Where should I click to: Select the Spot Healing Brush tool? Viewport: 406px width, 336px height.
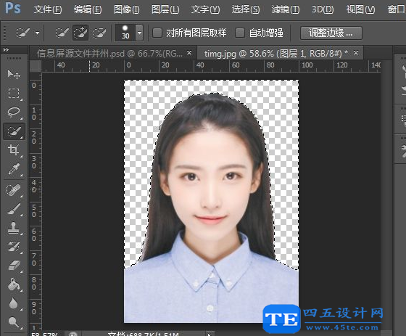(x=14, y=190)
